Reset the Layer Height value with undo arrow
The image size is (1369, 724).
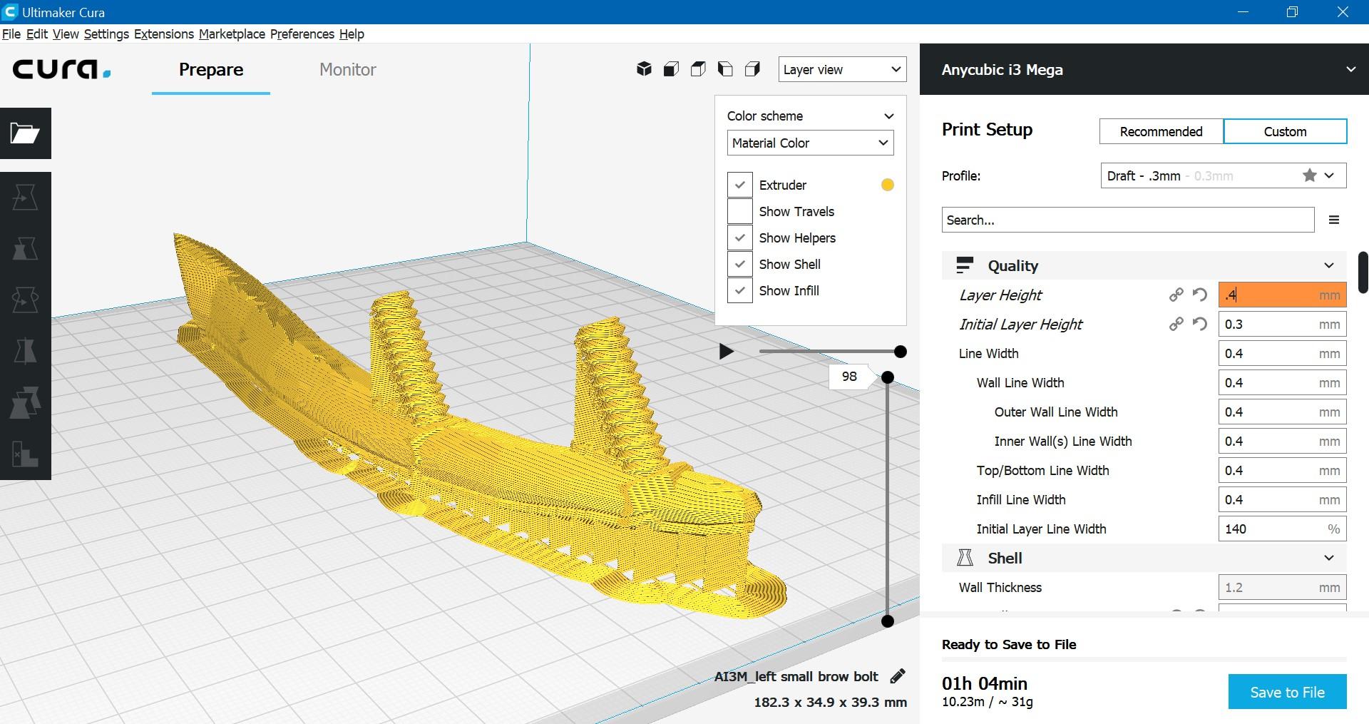click(1200, 295)
